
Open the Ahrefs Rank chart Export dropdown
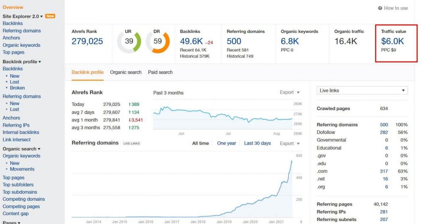tap(290, 92)
